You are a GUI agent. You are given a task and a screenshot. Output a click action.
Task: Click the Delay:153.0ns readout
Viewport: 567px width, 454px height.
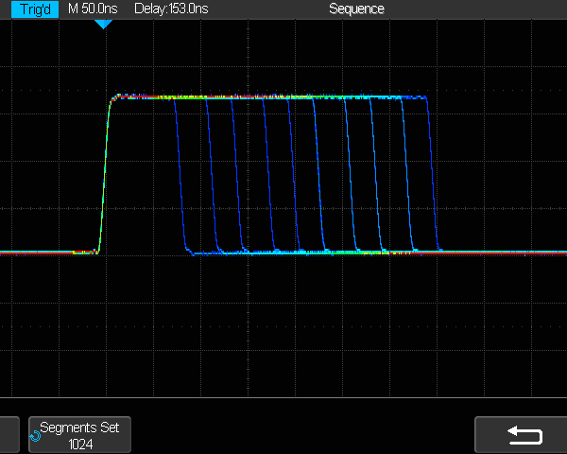175,9
